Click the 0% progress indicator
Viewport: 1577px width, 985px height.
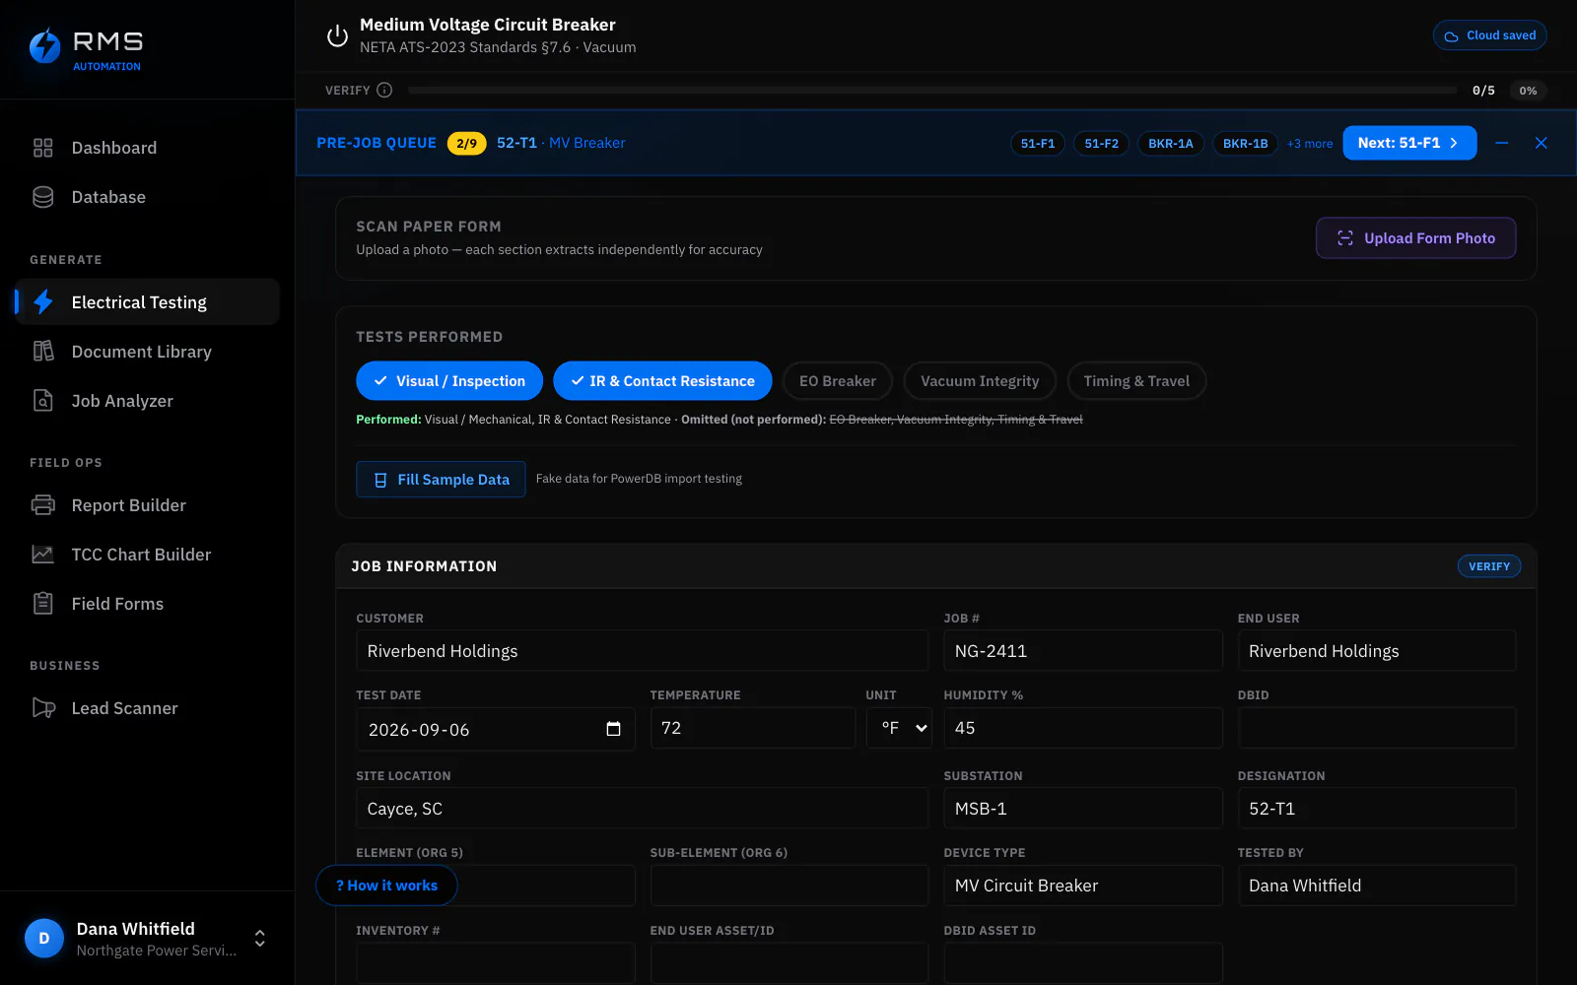tap(1528, 91)
